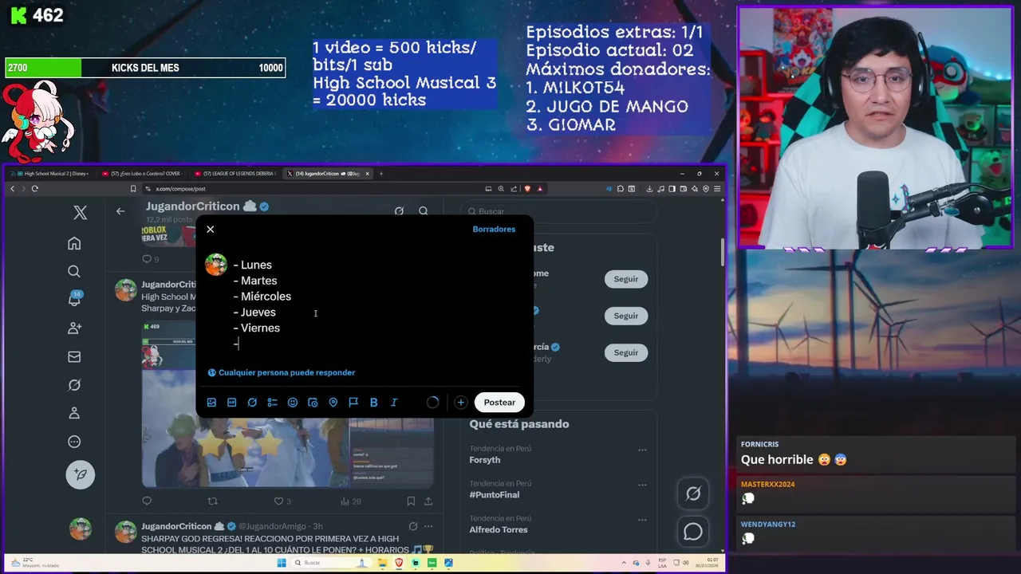Toggle italic text formatting in composer
1021x574 pixels.
393,403
